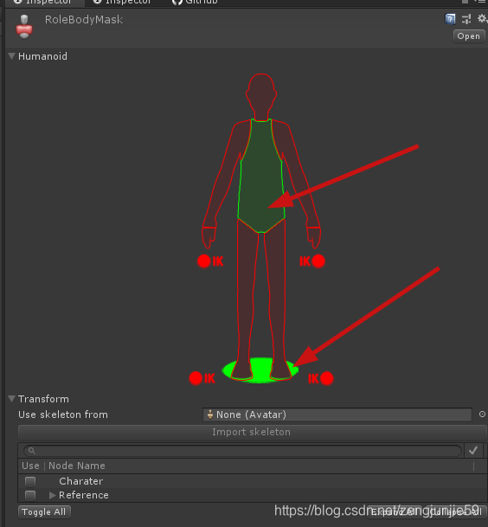Click the None (Avatar) object field
This screenshot has width=488, height=527.
(337, 415)
